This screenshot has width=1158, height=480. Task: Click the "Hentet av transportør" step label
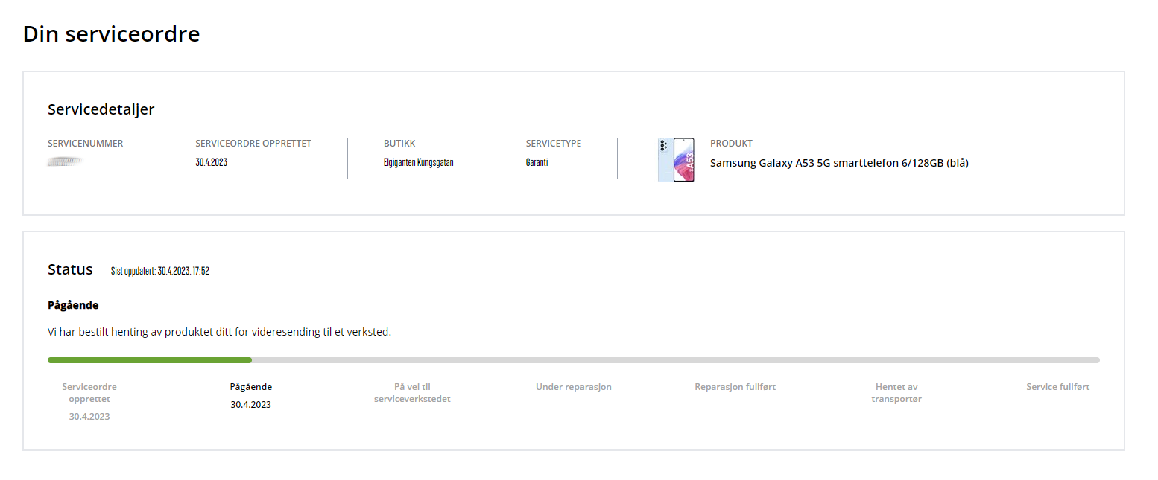(896, 393)
